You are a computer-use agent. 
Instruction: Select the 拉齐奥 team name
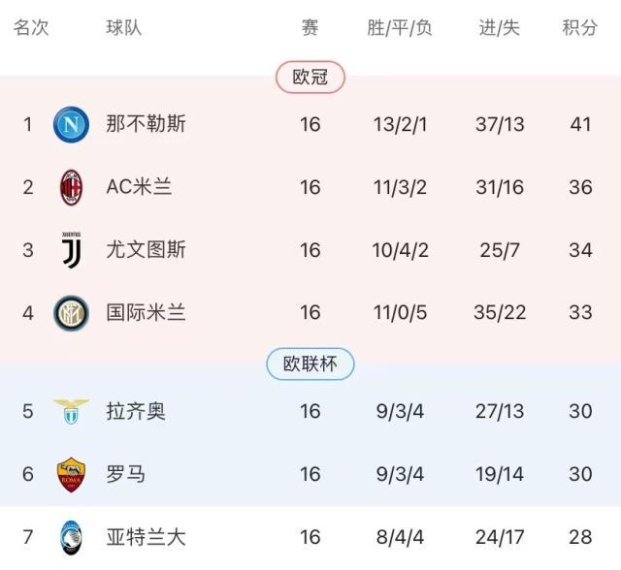coord(136,411)
